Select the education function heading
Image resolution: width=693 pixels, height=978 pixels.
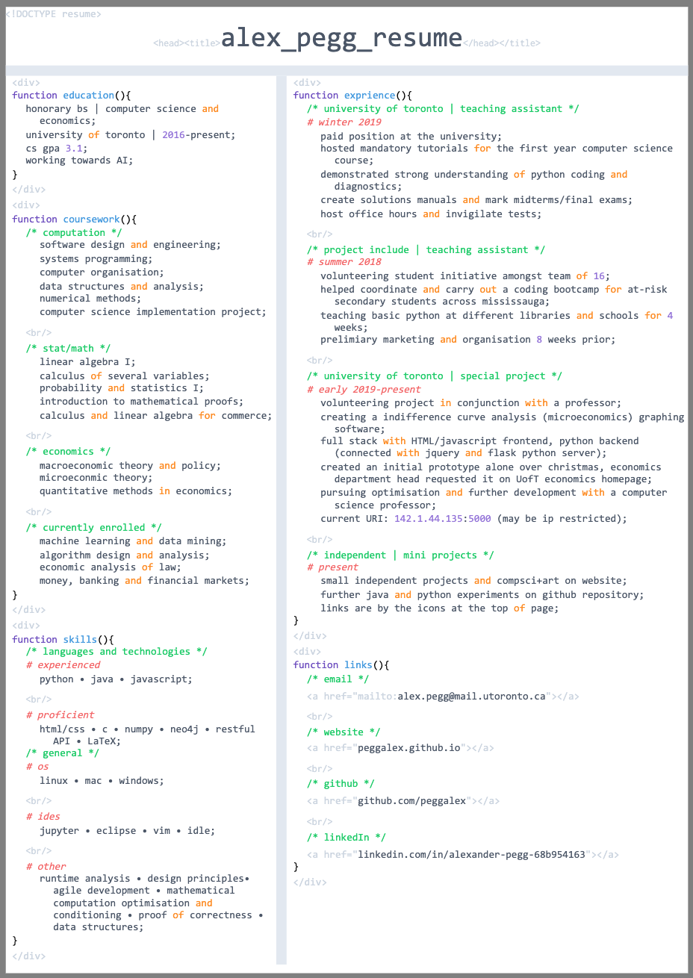(88, 96)
